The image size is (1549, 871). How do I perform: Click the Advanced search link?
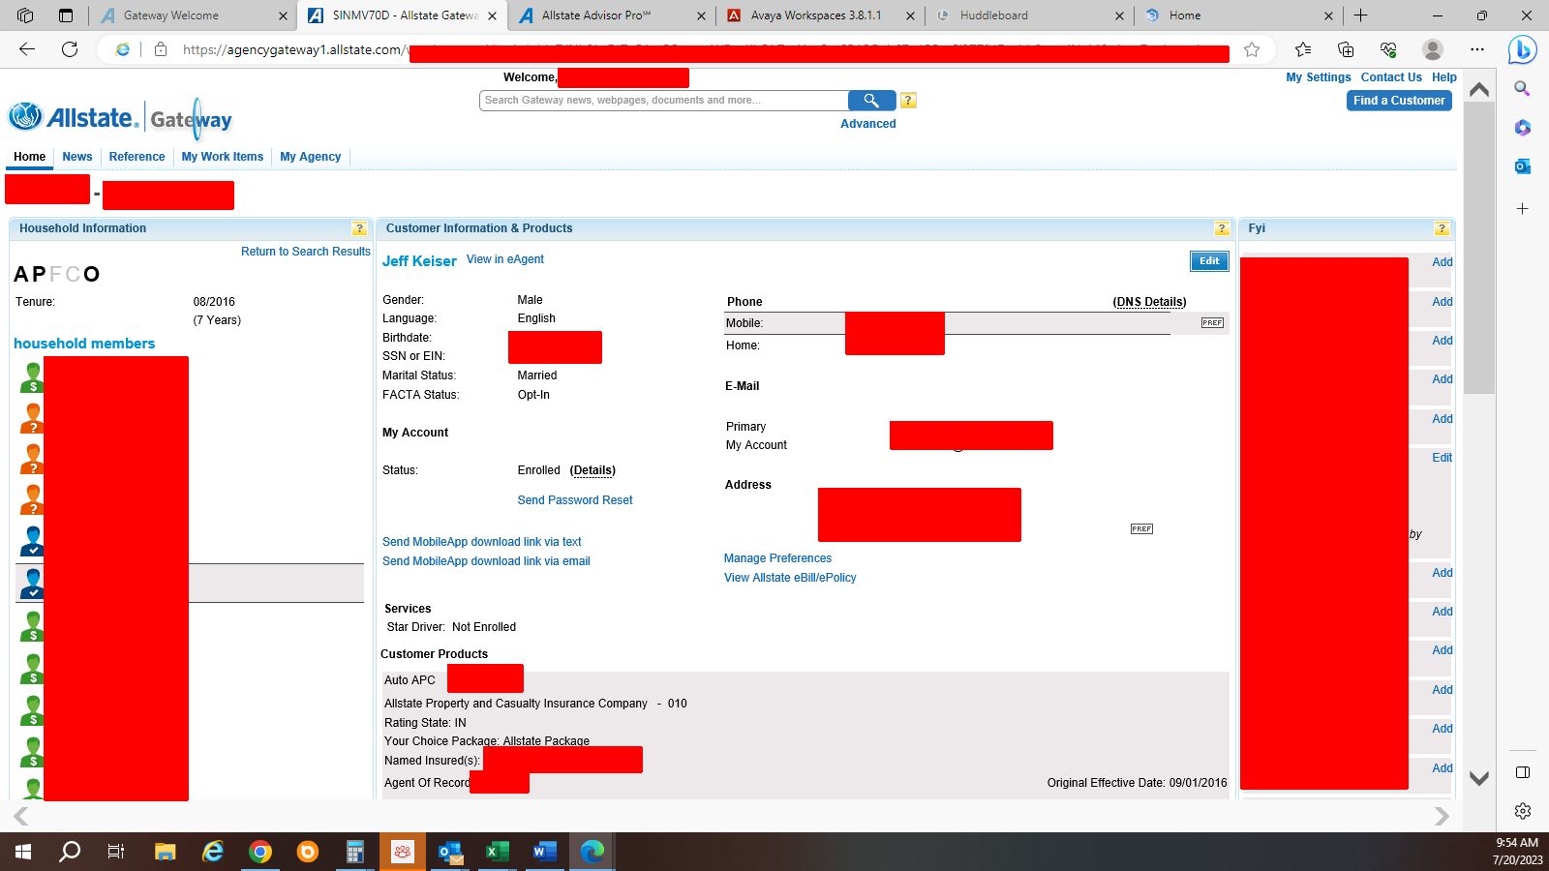click(867, 124)
